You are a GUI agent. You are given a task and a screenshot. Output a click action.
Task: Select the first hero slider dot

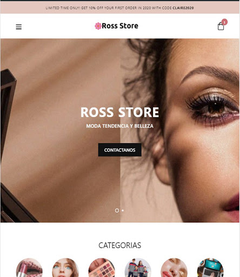click(117, 210)
